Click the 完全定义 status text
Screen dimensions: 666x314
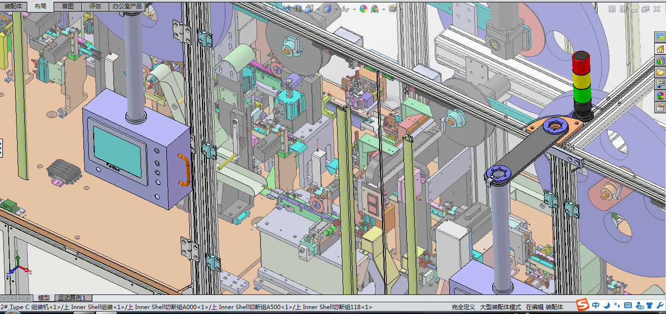tap(463, 307)
